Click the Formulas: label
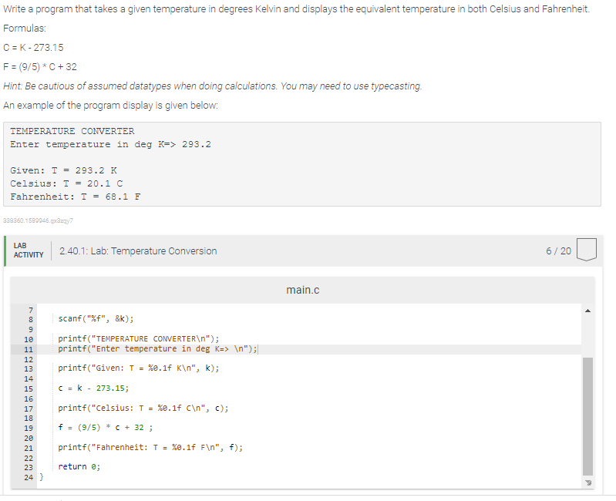 point(25,29)
